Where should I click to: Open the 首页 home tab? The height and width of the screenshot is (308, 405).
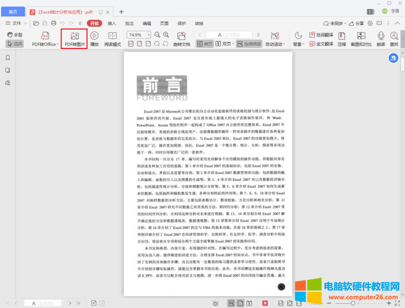(12, 11)
